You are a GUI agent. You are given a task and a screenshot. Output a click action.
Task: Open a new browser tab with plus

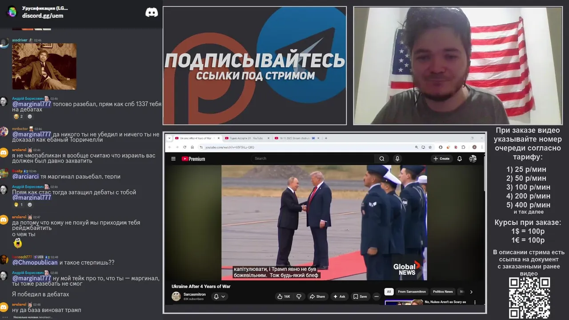pyautogui.click(x=326, y=138)
